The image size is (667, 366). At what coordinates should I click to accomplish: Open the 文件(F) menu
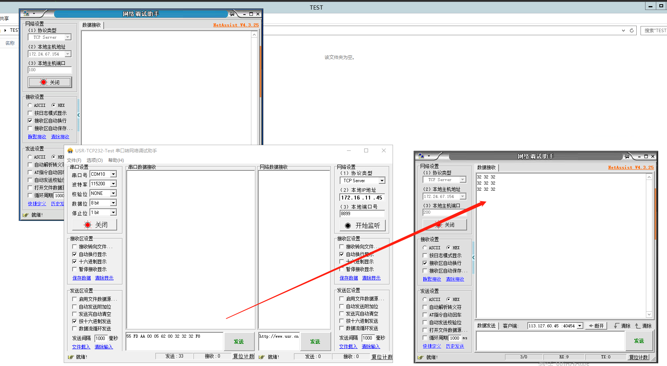74,160
